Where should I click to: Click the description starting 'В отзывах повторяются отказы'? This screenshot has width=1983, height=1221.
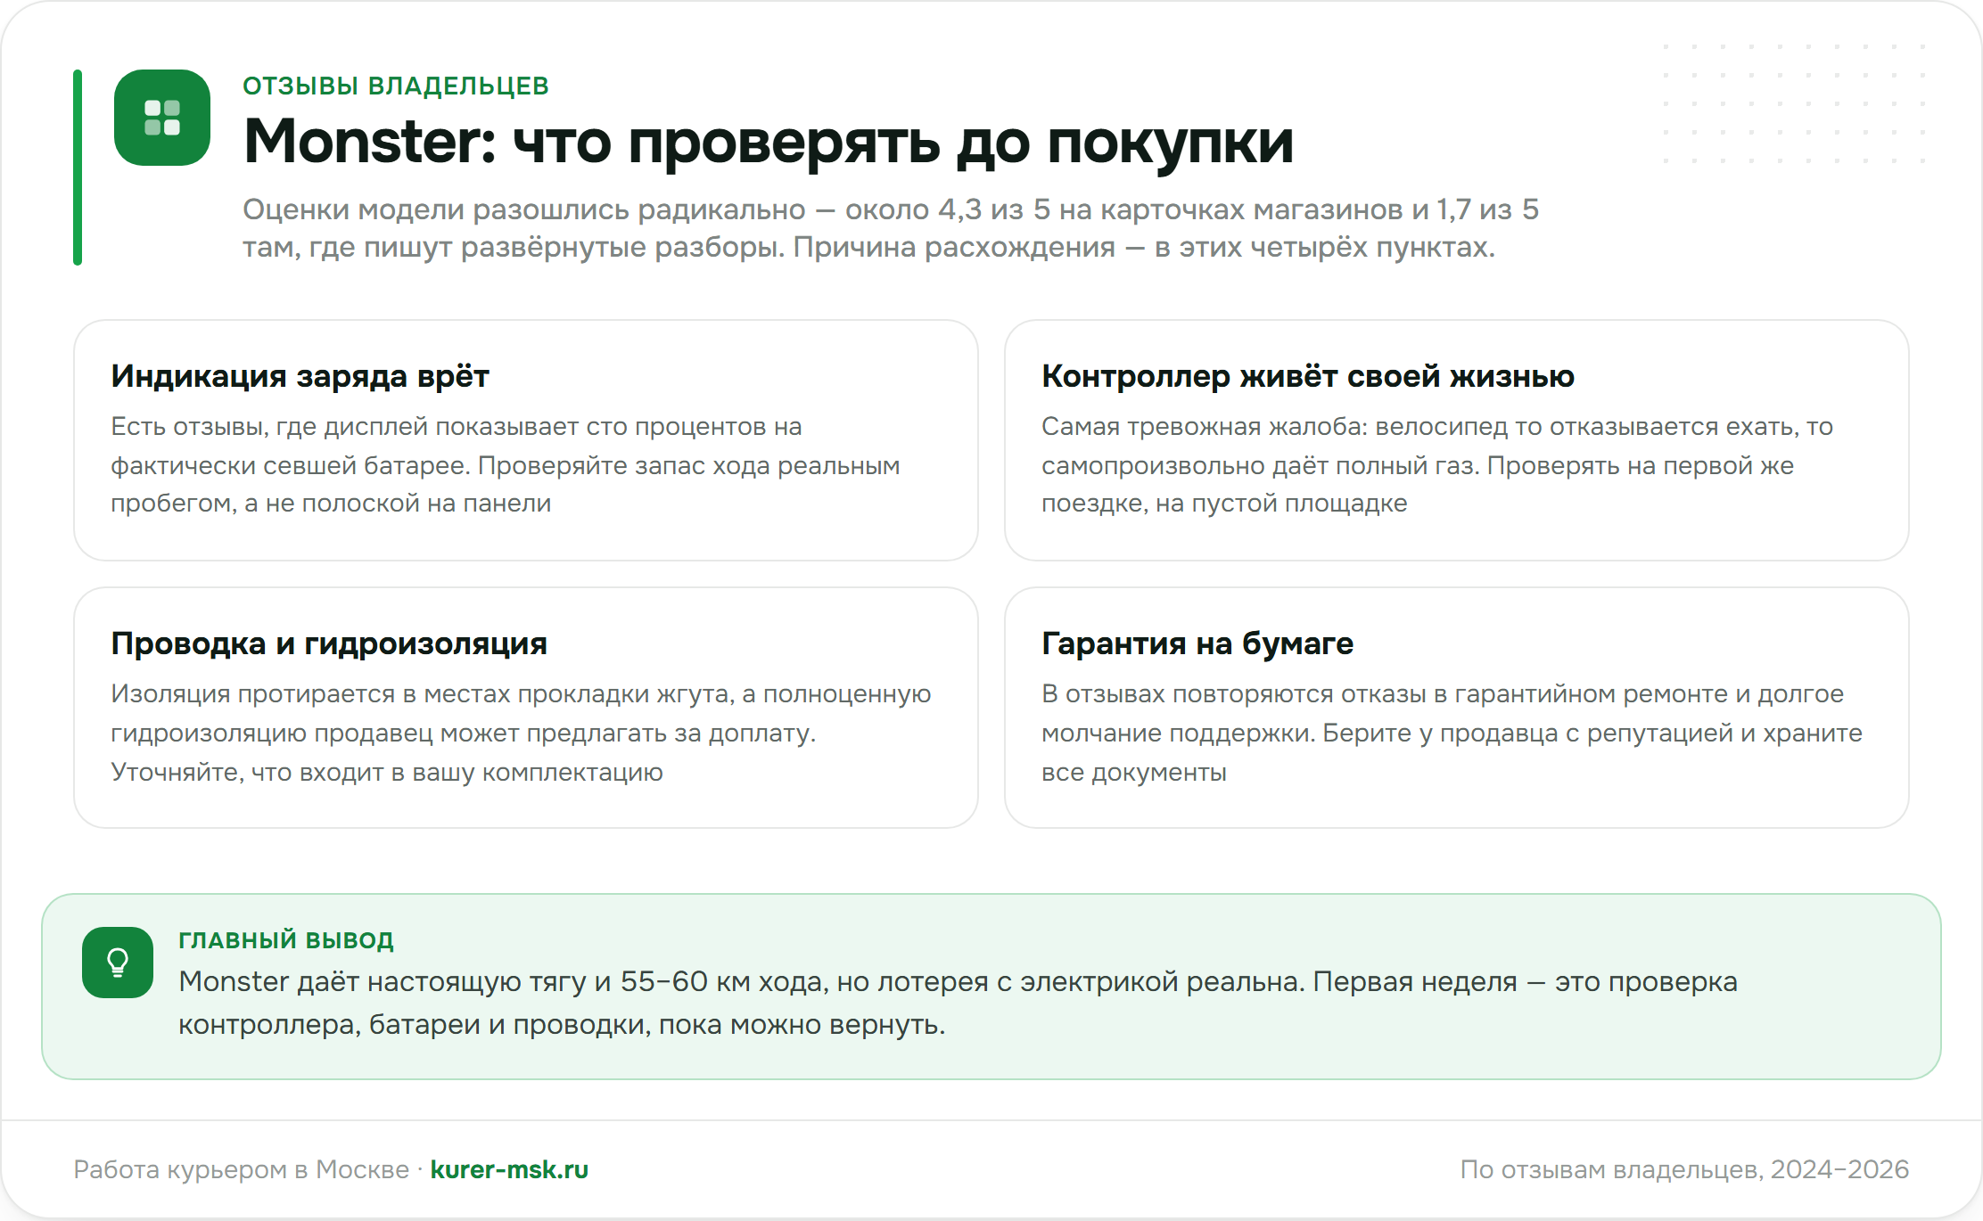[x=1452, y=733]
